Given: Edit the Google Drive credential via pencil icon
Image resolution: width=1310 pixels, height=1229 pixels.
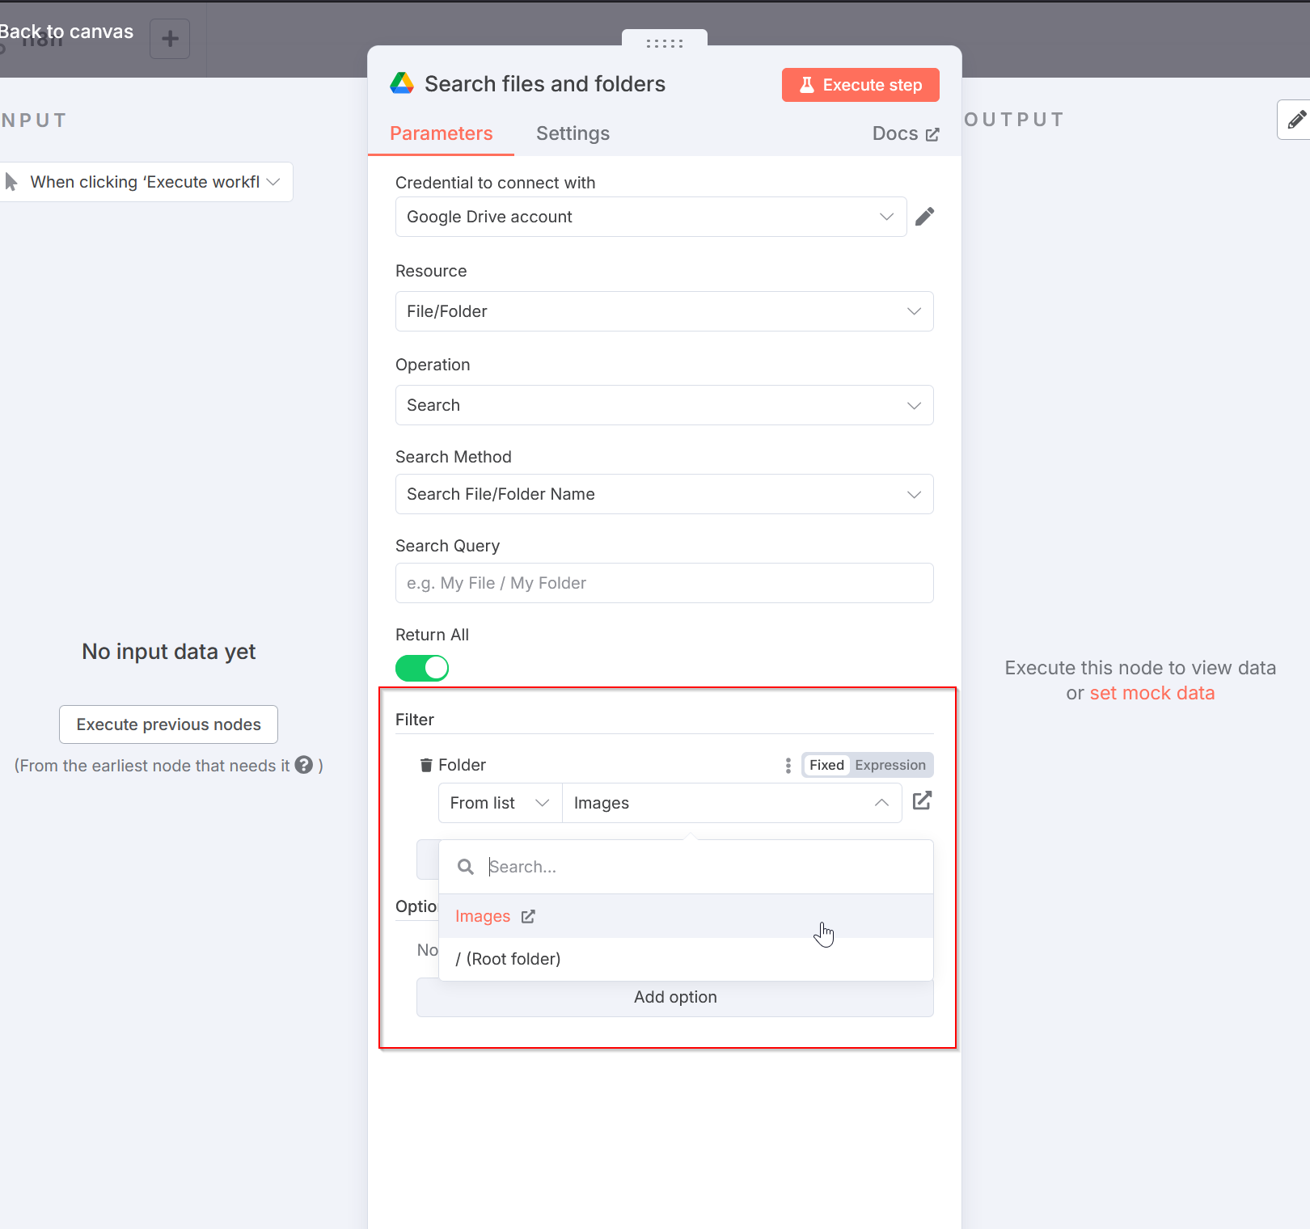Looking at the screenshot, I should (x=925, y=216).
